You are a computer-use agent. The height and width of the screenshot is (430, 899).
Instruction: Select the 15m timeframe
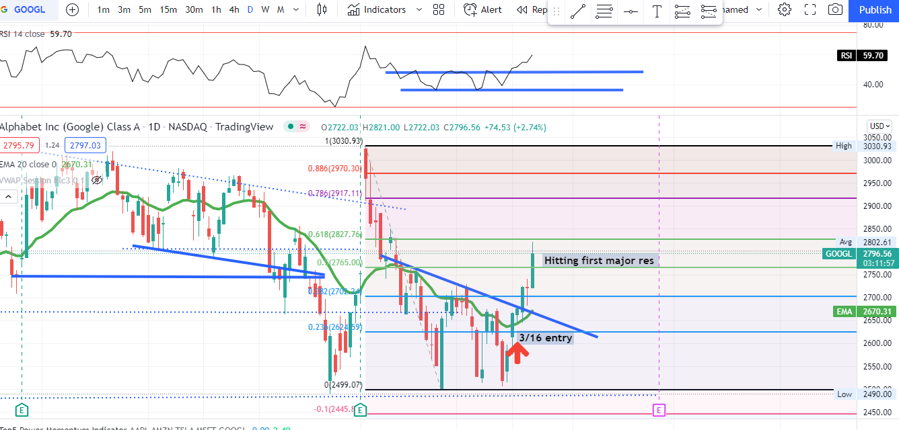tap(168, 9)
